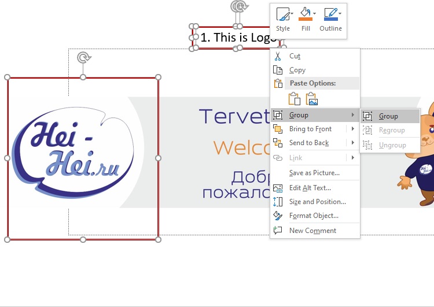Click the Edit Alt Text icon
Image resolution: width=434 pixels, height=307 pixels.
coord(278,188)
